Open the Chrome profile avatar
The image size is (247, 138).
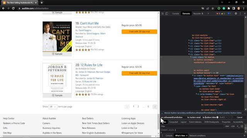pos(239,8)
